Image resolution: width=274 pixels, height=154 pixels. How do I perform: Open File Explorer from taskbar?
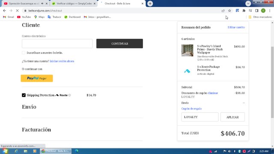(x=26, y=151)
